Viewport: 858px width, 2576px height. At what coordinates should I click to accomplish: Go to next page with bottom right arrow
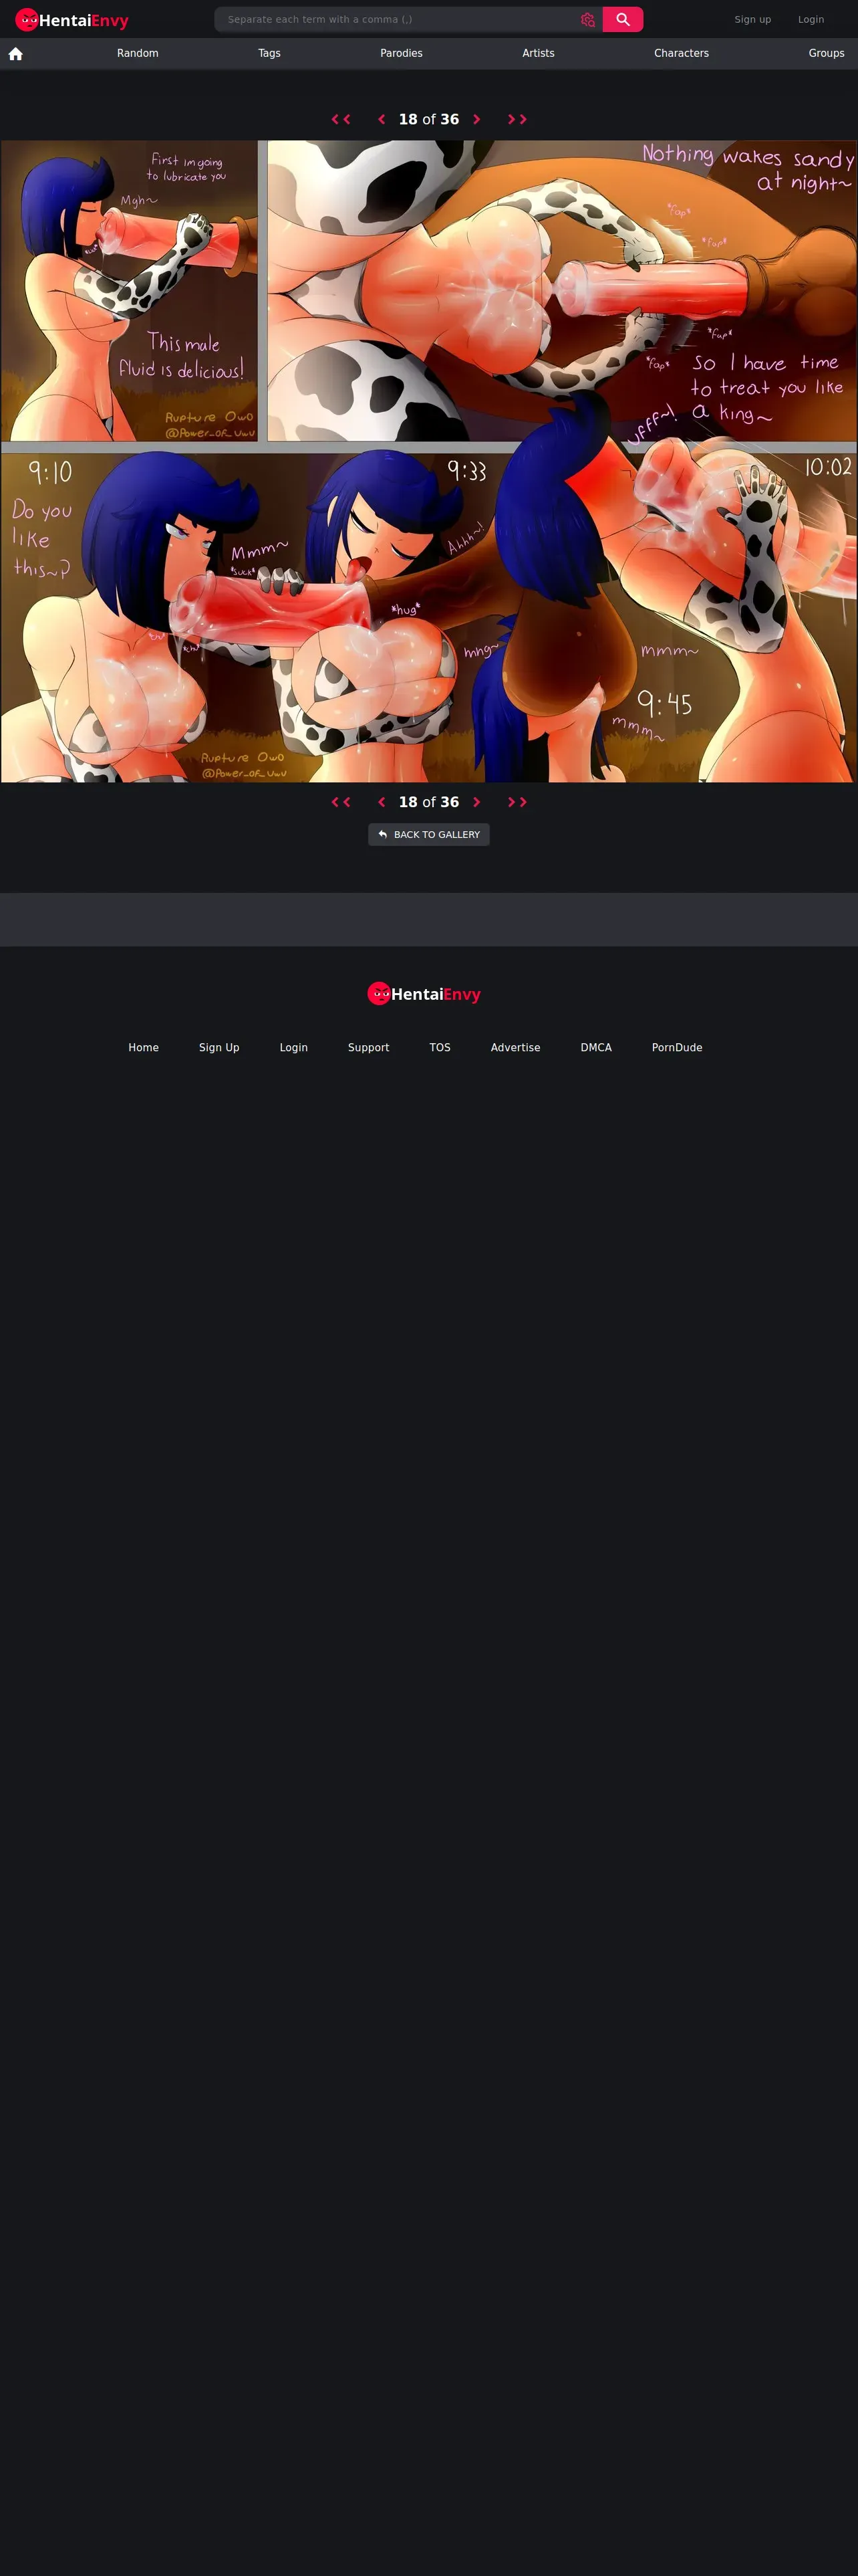[x=476, y=802]
